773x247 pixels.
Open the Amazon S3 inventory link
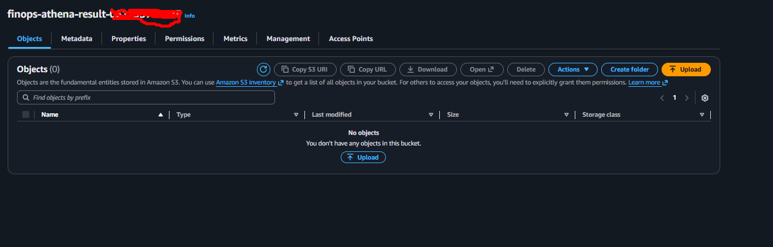click(246, 83)
